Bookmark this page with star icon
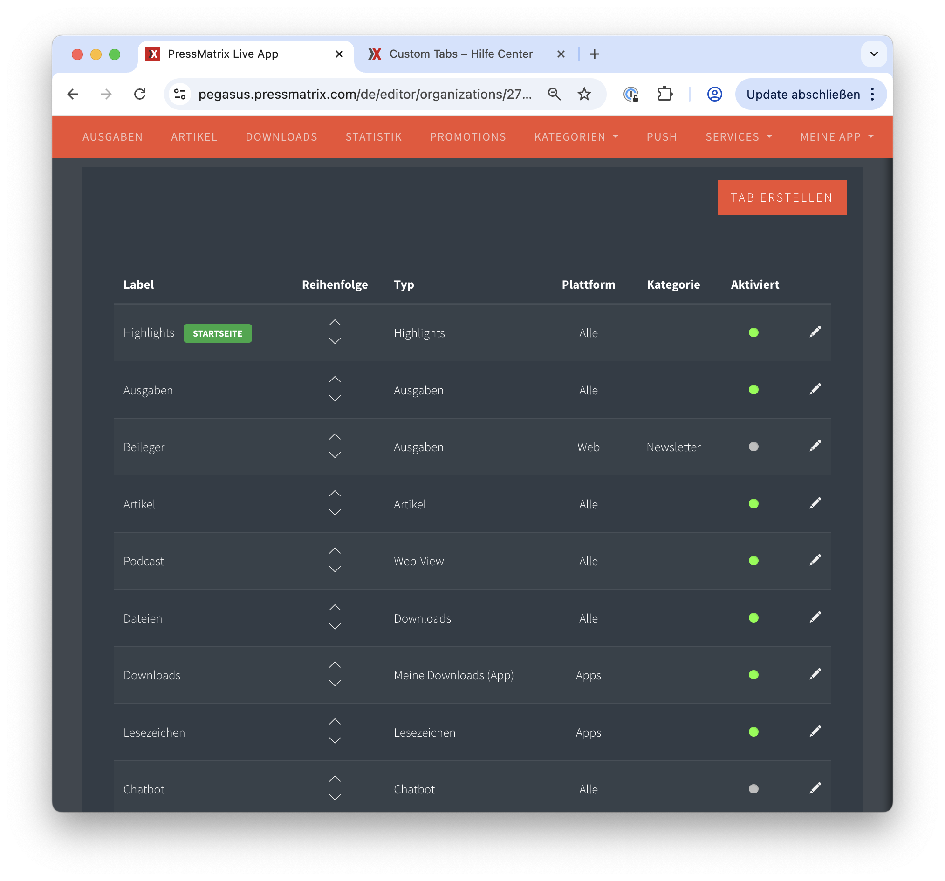945x881 pixels. (584, 94)
